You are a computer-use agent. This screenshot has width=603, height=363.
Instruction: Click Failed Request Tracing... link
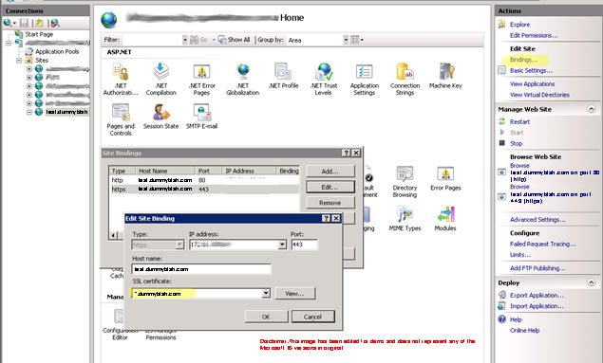[x=542, y=244]
